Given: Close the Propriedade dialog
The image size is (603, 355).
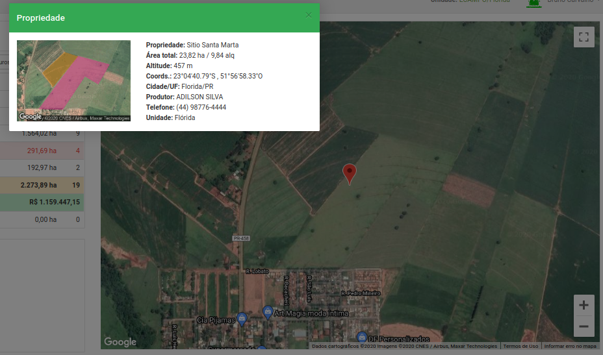Looking at the screenshot, I should click(x=309, y=15).
